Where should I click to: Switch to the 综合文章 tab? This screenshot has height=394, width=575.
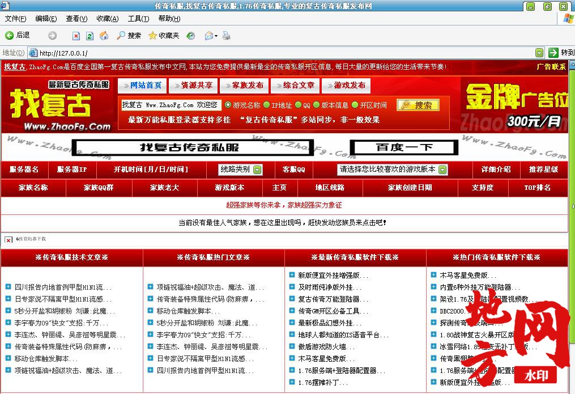295,86
